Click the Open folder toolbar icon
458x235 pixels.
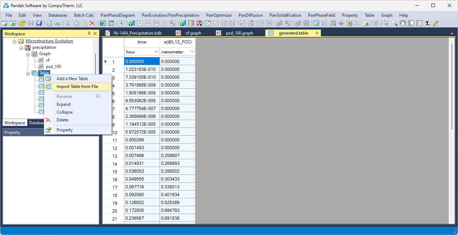(x=22, y=23)
